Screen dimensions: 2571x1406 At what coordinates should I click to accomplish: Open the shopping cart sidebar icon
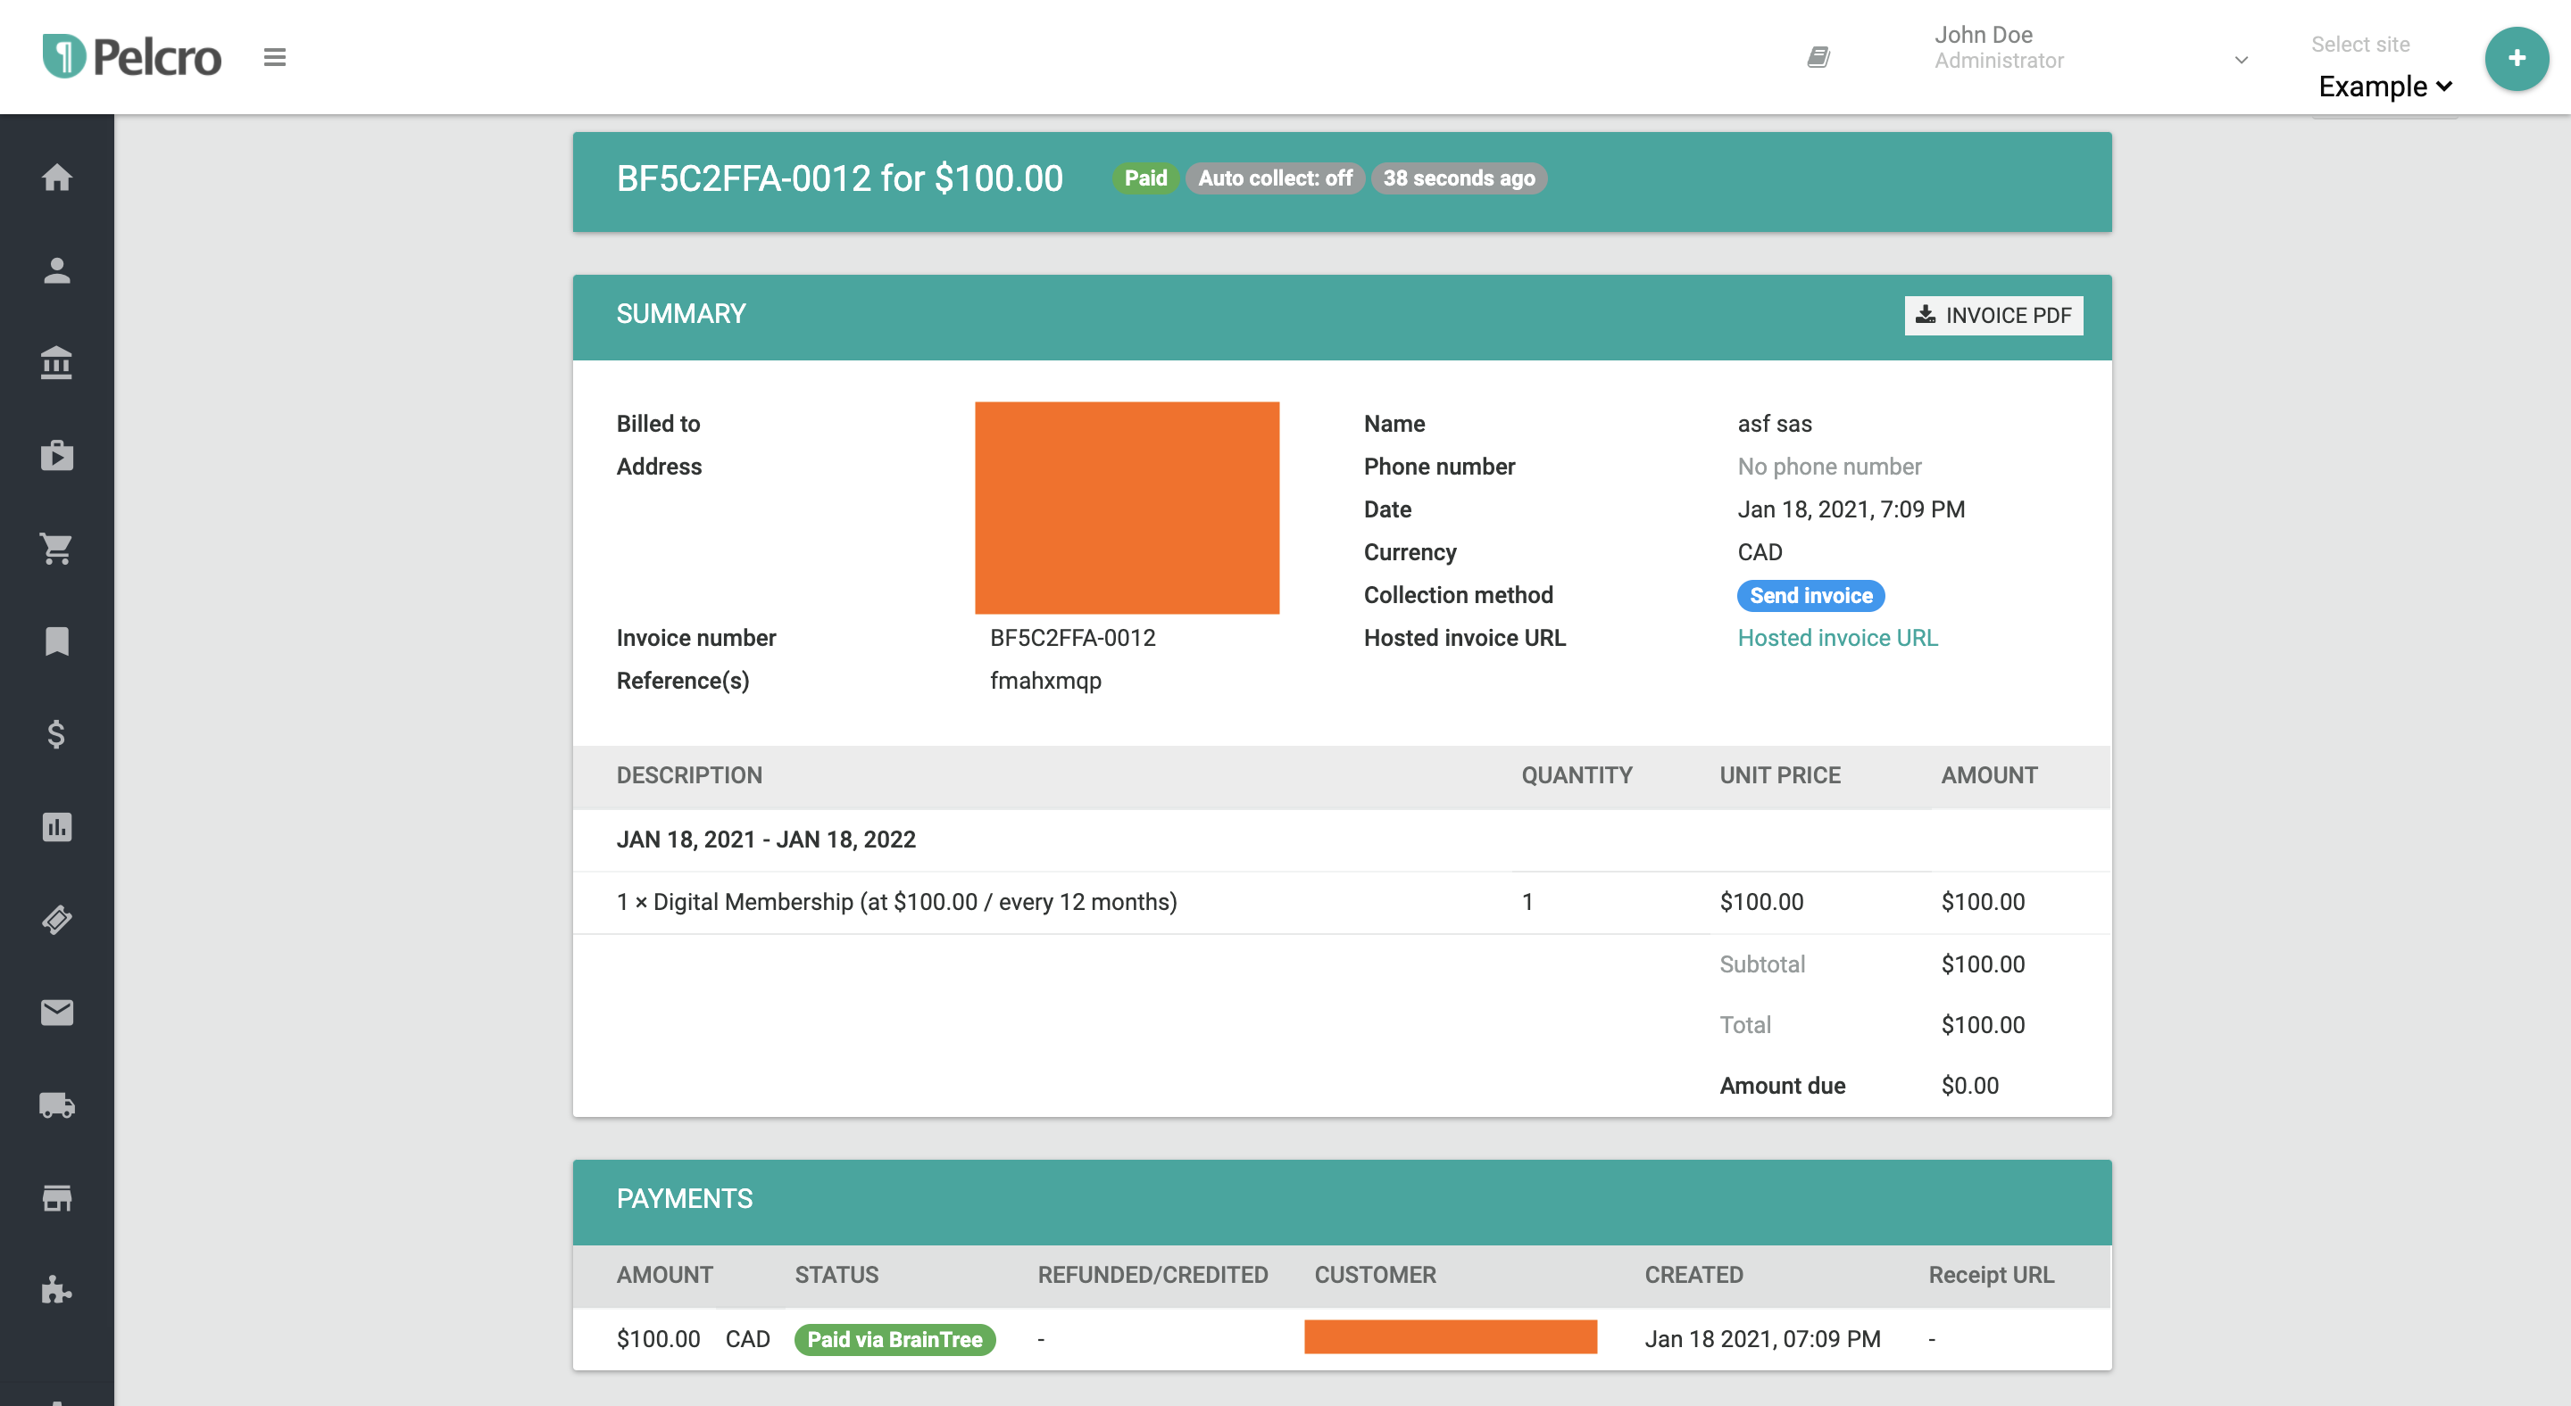pyautogui.click(x=57, y=549)
